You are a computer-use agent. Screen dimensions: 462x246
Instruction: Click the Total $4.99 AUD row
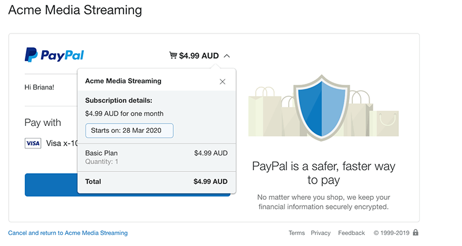(x=156, y=181)
